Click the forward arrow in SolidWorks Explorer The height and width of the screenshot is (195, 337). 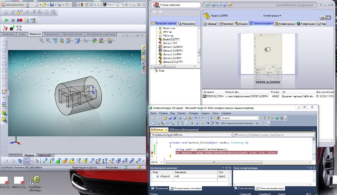(160, 13)
